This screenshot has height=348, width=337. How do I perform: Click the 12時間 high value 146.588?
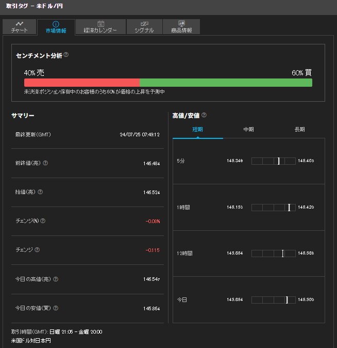point(306,253)
